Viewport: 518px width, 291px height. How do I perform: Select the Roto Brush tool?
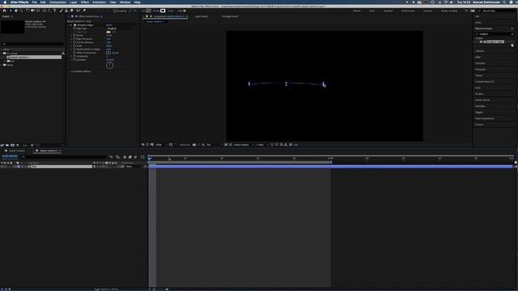pyautogui.click(x=79, y=11)
